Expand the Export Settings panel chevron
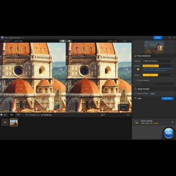The image size is (176, 176). coord(172,122)
